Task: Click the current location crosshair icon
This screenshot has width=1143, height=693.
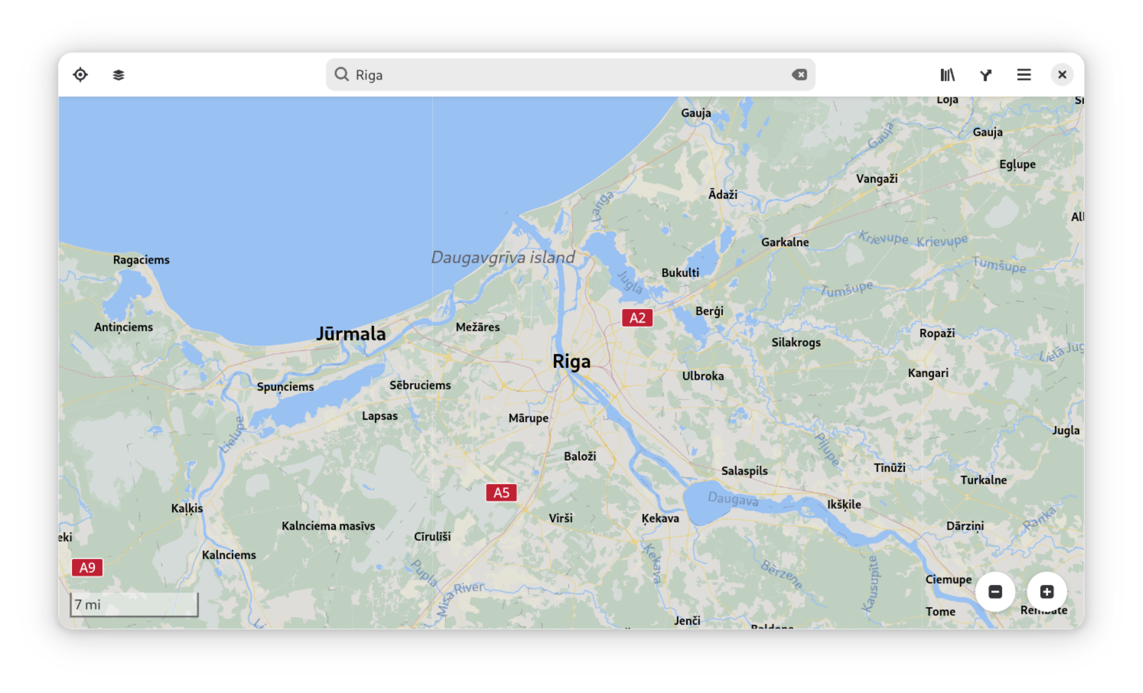Action: [80, 75]
